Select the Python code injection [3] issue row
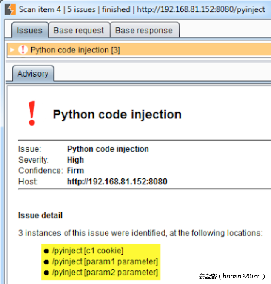This screenshot has height=284, width=271. (75, 50)
